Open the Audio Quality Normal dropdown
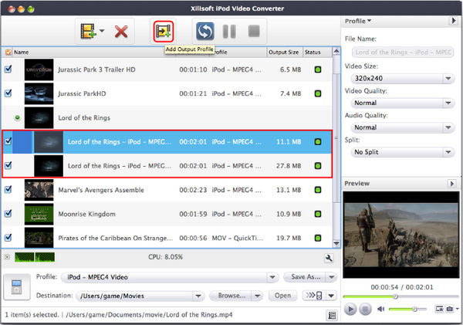463x325 pixels. point(403,127)
